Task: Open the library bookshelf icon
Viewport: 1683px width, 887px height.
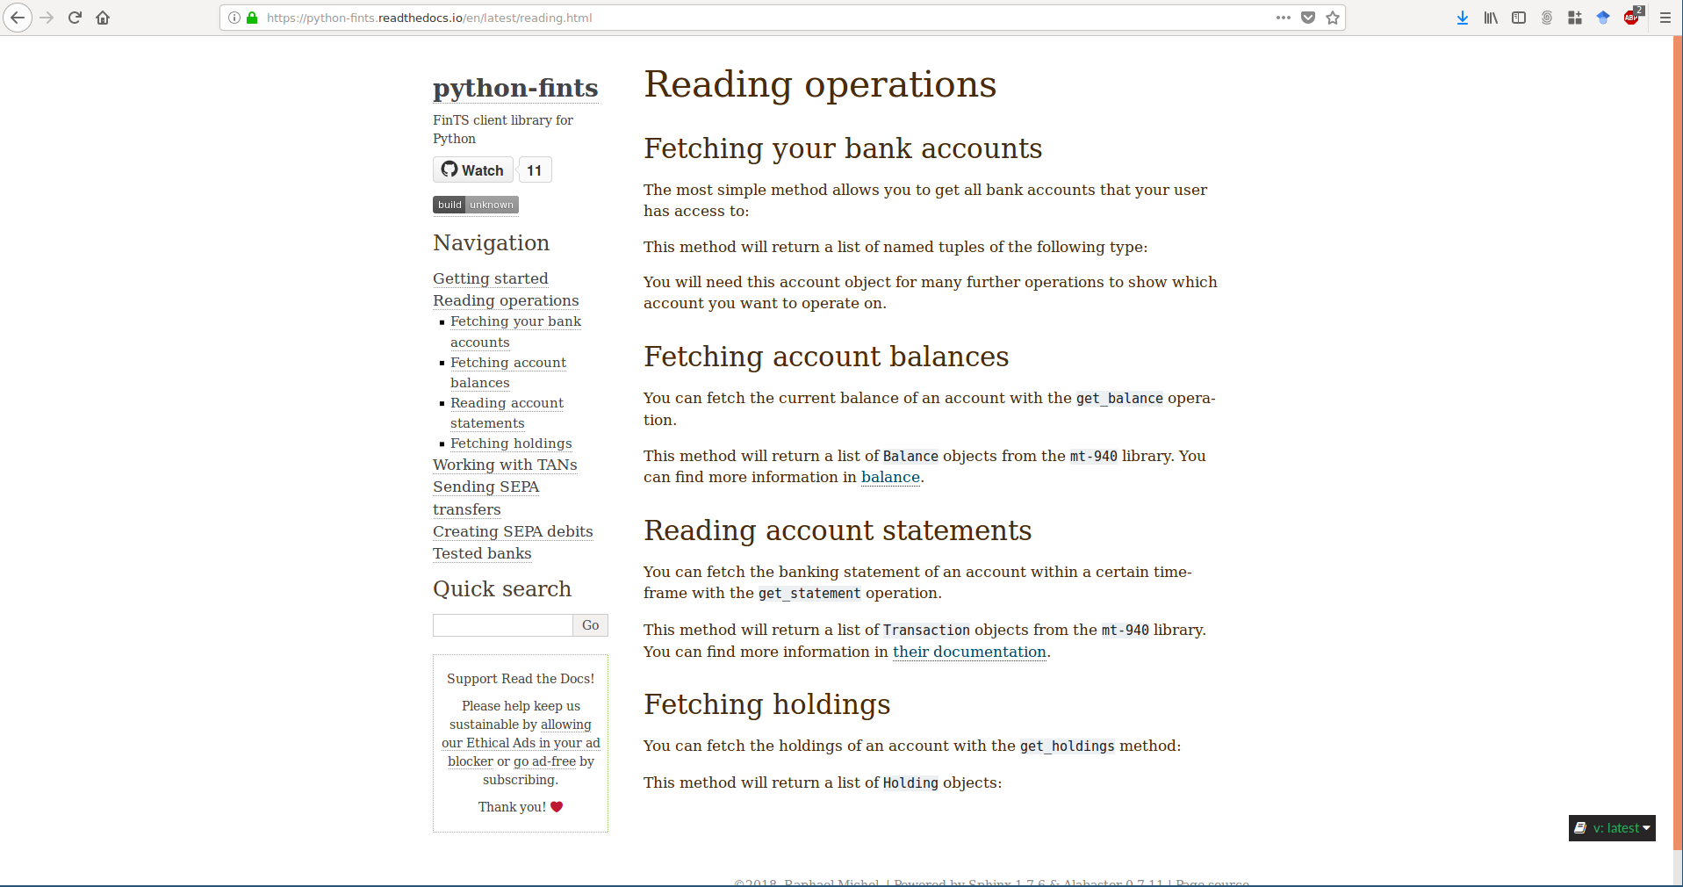Action: [x=1491, y=18]
